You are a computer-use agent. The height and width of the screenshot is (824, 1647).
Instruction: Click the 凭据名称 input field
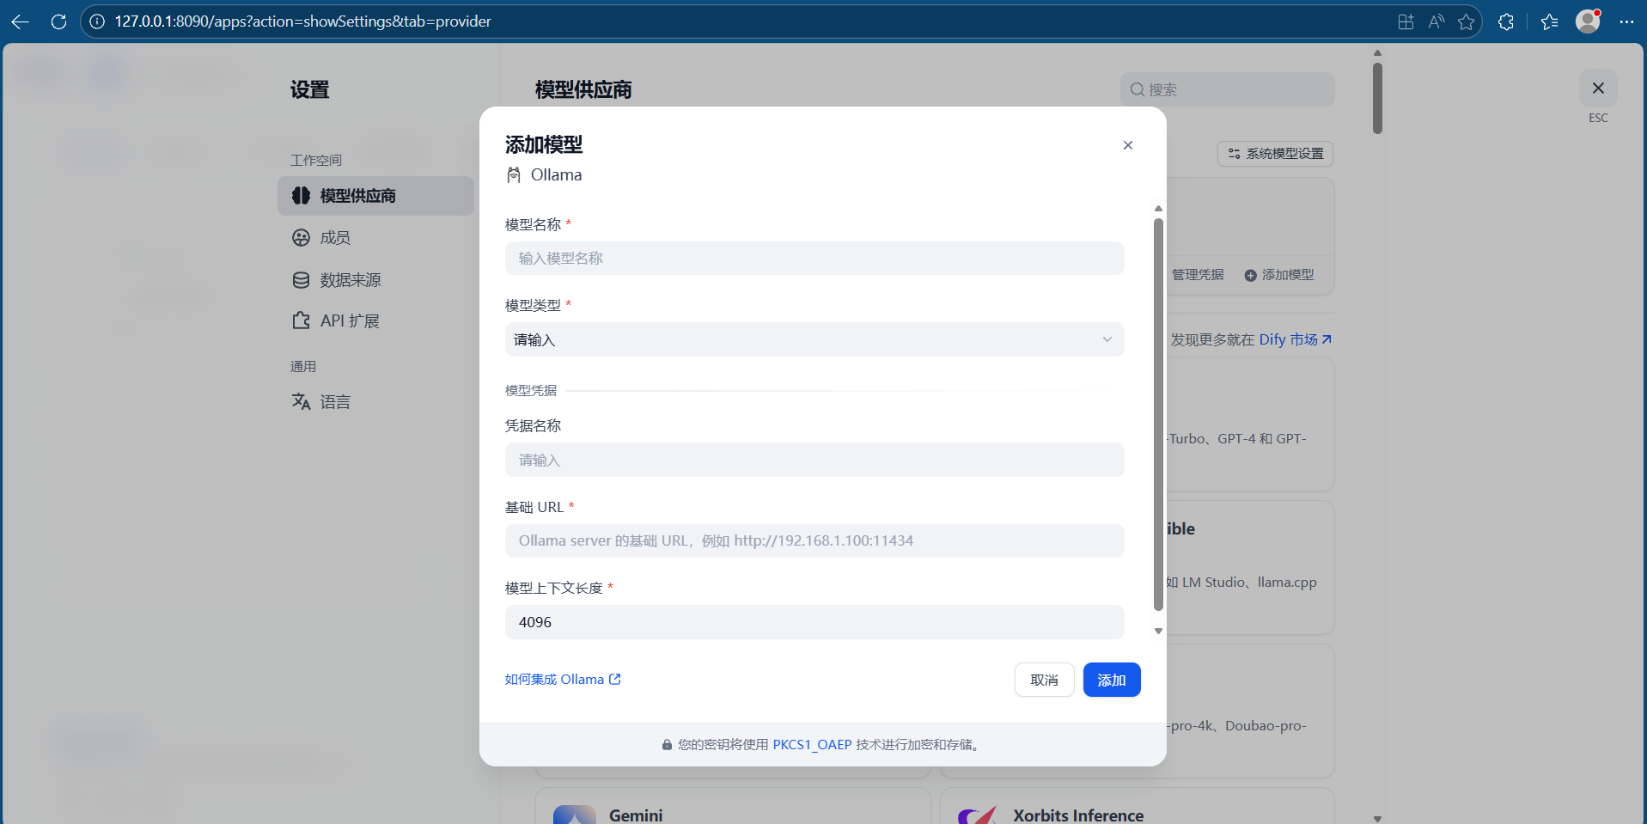[814, 460]
